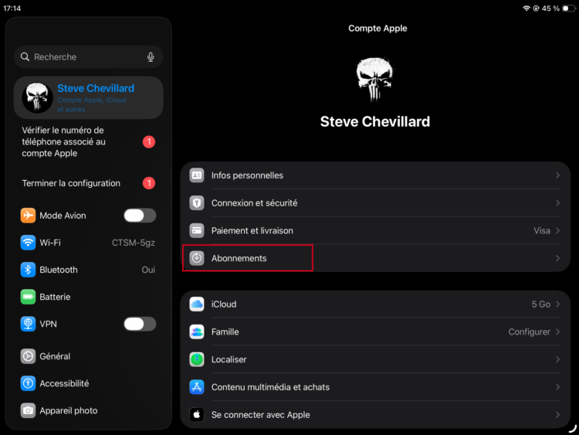Viewport: 579px width, 435px height.
Task: Open Bluetooth settings showing Oui
Action: [88, 270]
